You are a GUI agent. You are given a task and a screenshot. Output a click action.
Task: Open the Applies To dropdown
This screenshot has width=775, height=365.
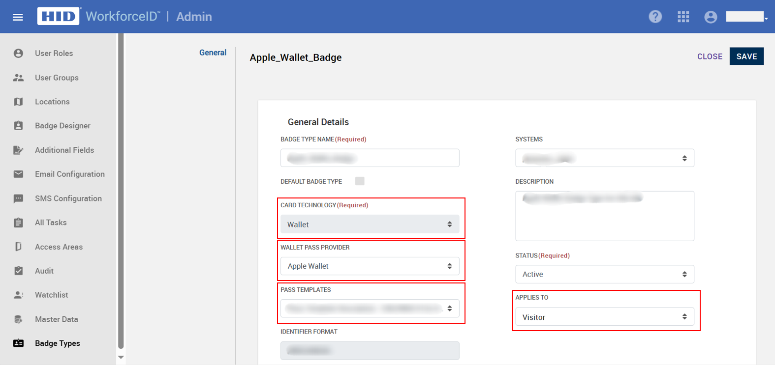coord(604,317)
